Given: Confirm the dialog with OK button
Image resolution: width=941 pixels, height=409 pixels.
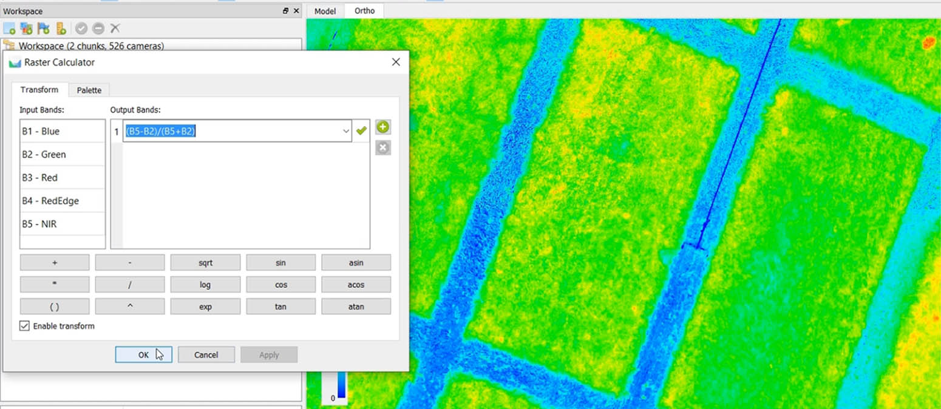Looking at the screenshot, I should [143, 355].
